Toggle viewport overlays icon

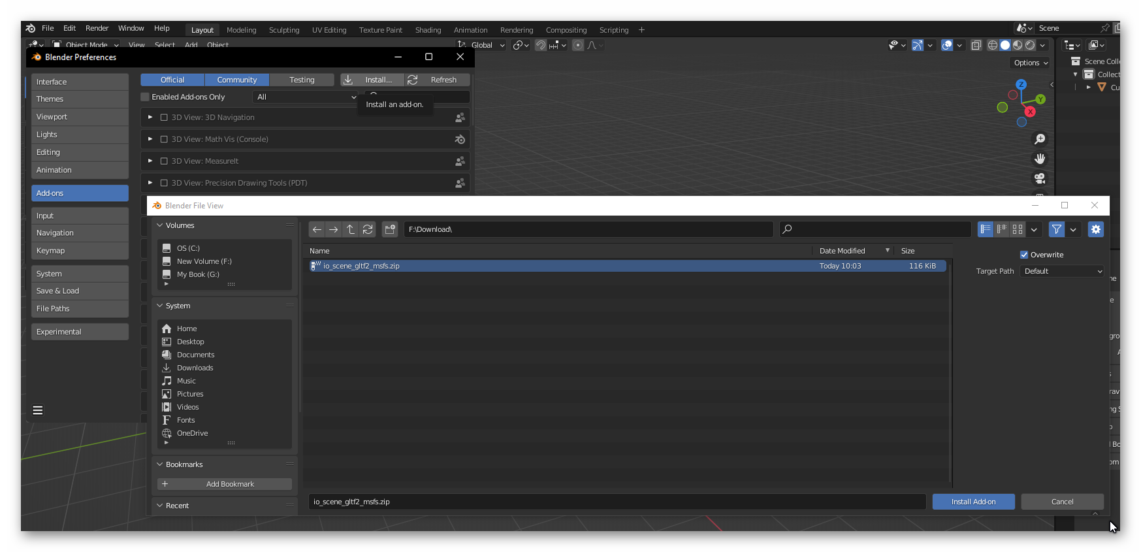tap(947, 45)
